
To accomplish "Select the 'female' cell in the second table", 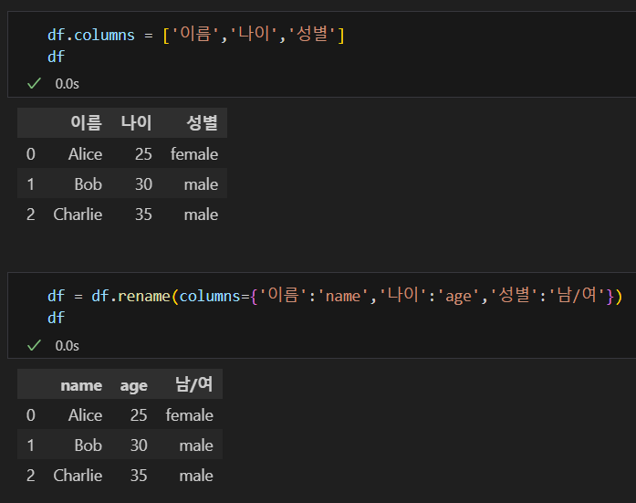I will click(190, 415).
